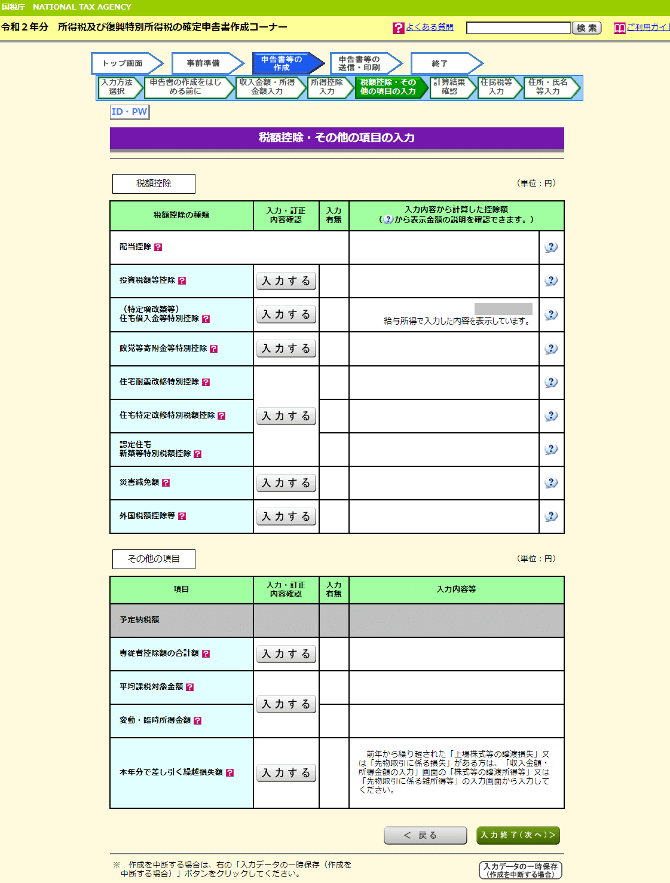670x883 pixels.
Task: Go to トップ画面 step
Action: (x=127, y=63)
